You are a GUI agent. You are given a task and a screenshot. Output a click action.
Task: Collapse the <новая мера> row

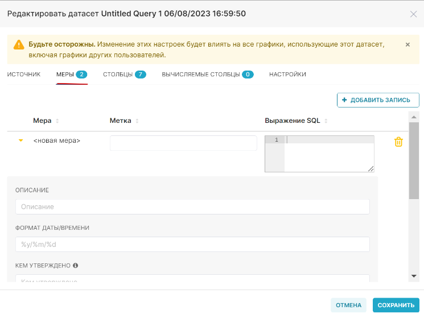pyautogui.click(x=20, y=141)
